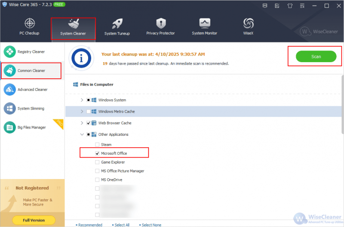Viewport: 344px width, 227px height.
Task: Select Registry Cleaner in sidebar
Action: coord(32,52)
